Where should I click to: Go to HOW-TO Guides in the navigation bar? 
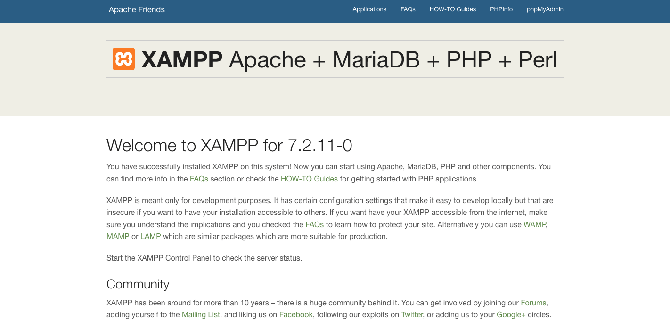tap(453, 9)
